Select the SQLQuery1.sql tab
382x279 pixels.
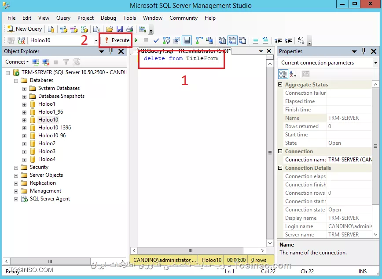pyautogui.click(x=184, y=51)
